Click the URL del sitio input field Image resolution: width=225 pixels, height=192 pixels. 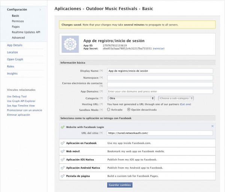(160, 133)
